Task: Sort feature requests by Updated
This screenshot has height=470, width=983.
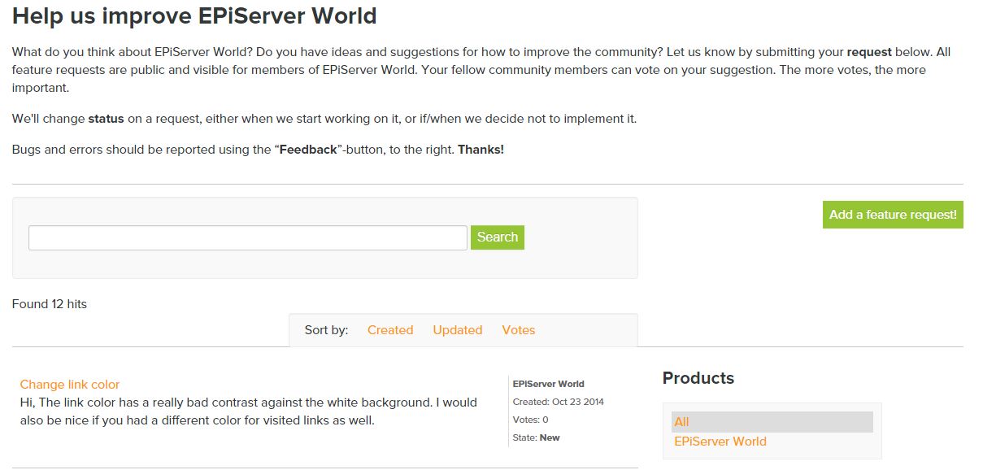Action: [x=457, y=330]
